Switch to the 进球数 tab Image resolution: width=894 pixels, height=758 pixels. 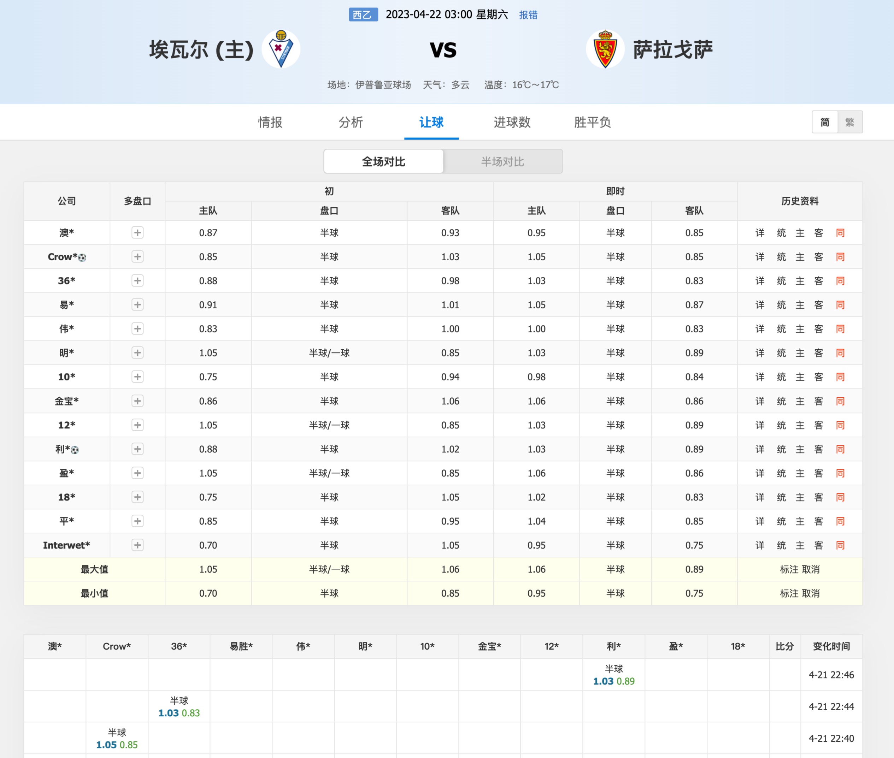[x=512, y=123]
